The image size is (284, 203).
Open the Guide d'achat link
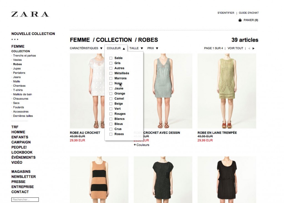click(249, 13)
